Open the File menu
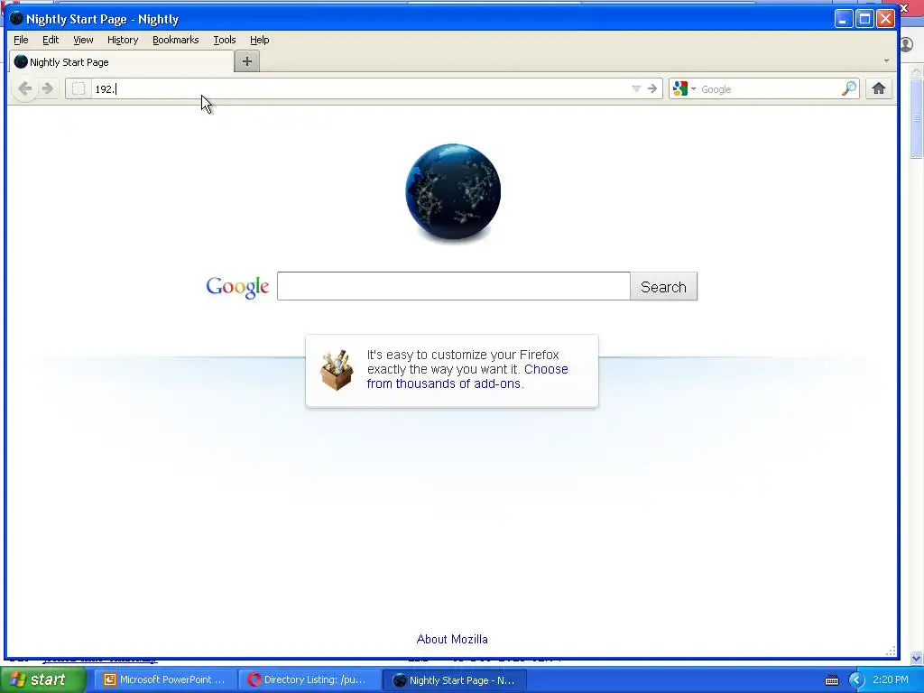This screenshot has width=924, height=693. (21, 40)
